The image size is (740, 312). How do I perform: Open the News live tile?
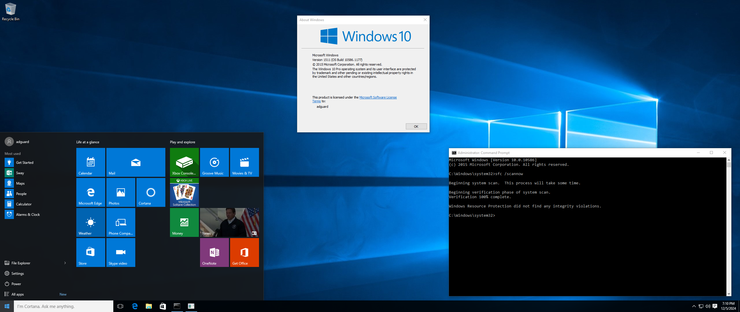click(x=229, y=222)
